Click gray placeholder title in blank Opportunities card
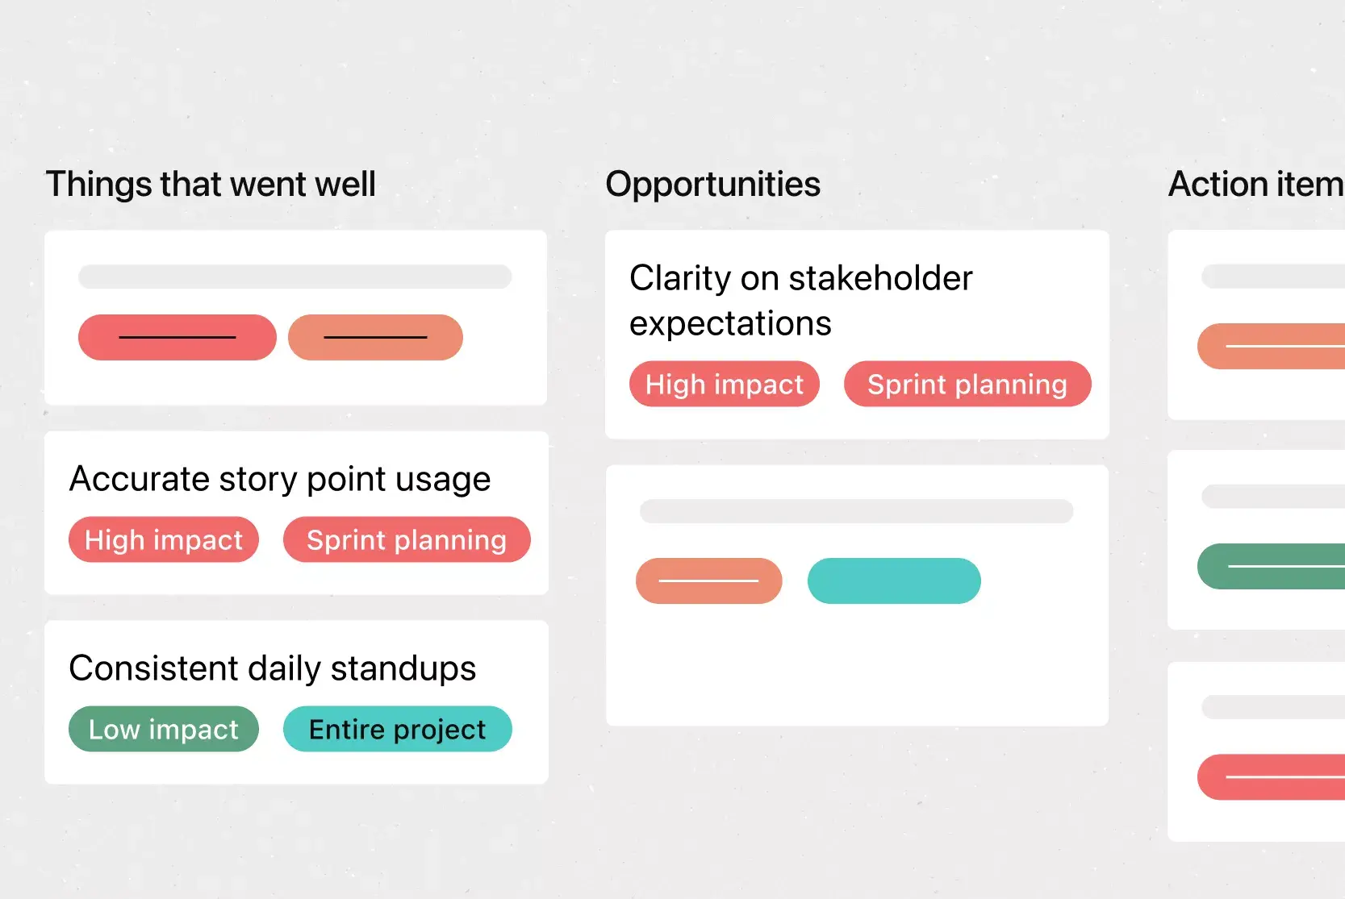The width and height of the screenshot is (1345, 899). click(856, 511)
